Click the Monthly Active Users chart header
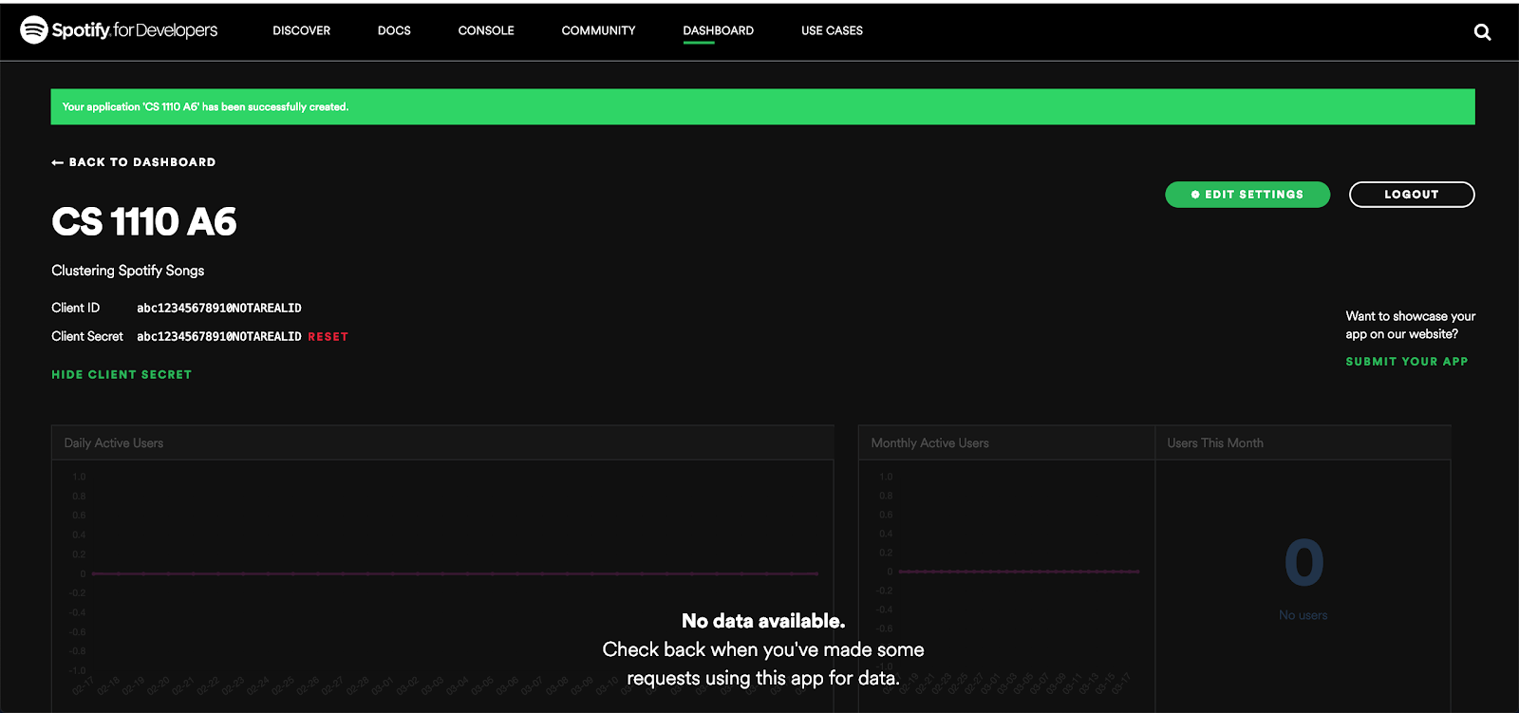The height and width of the screenshot is (713, 1519). (929, 443)
